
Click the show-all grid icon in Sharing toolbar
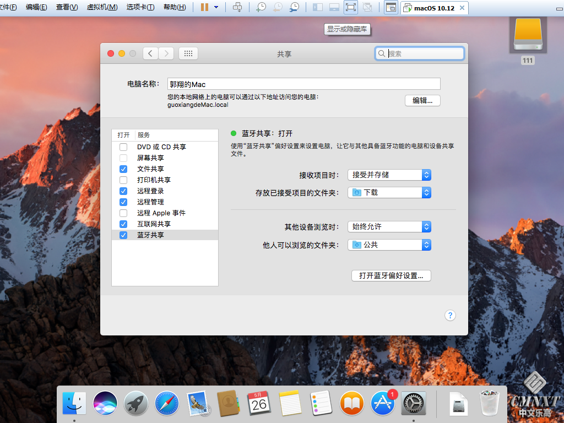pos(188,53)
